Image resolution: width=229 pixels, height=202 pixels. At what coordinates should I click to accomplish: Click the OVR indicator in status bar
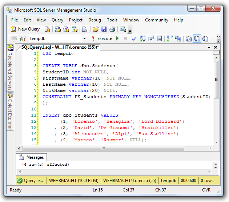tap(206, 190)
